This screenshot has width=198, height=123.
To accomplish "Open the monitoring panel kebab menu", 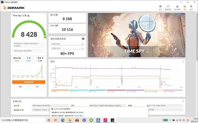I will coord(183,61).
